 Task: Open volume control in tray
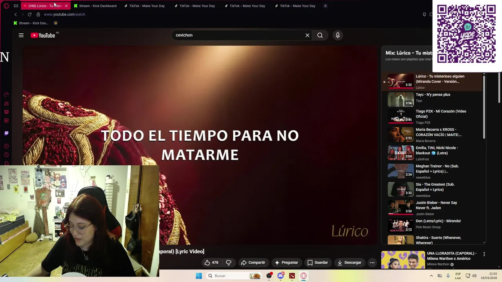474,276
